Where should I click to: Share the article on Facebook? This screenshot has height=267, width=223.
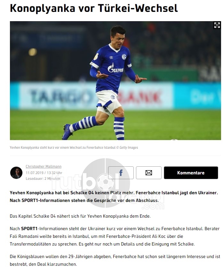coord(121,173)
